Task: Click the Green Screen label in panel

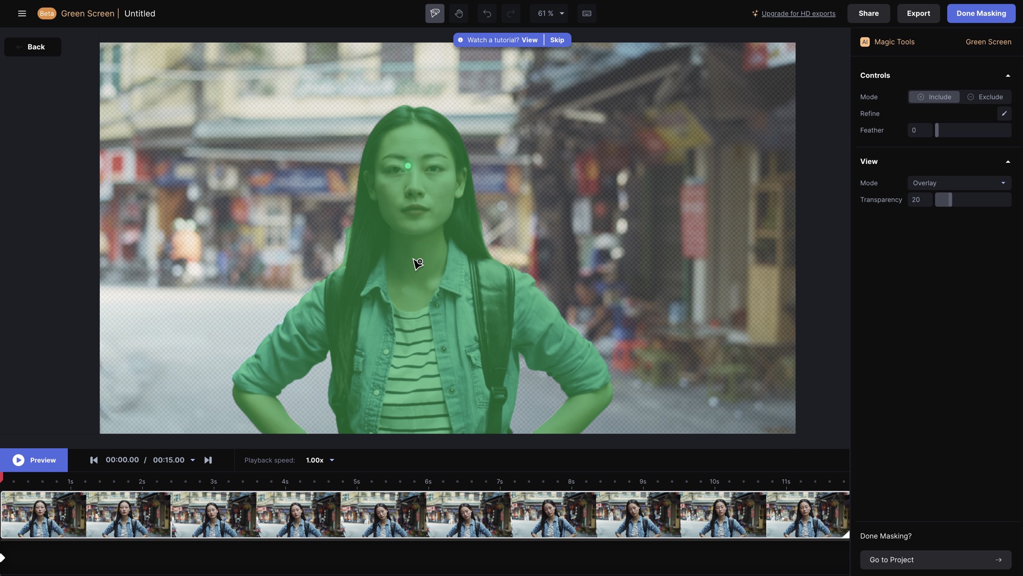Action: [x=988, y=42]
